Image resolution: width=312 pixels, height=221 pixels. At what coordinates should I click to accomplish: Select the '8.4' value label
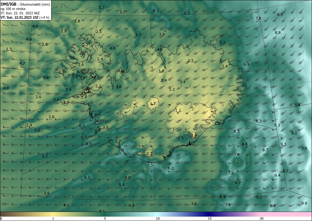(x=273, y=206)
